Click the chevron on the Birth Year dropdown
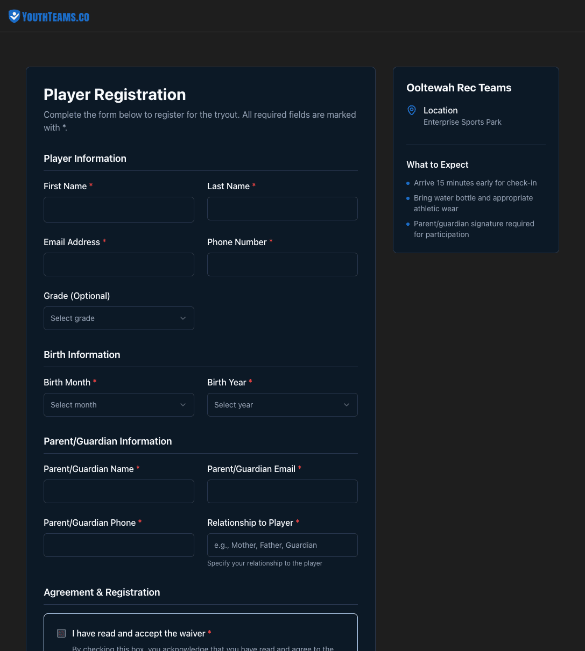 pos(347,405)
